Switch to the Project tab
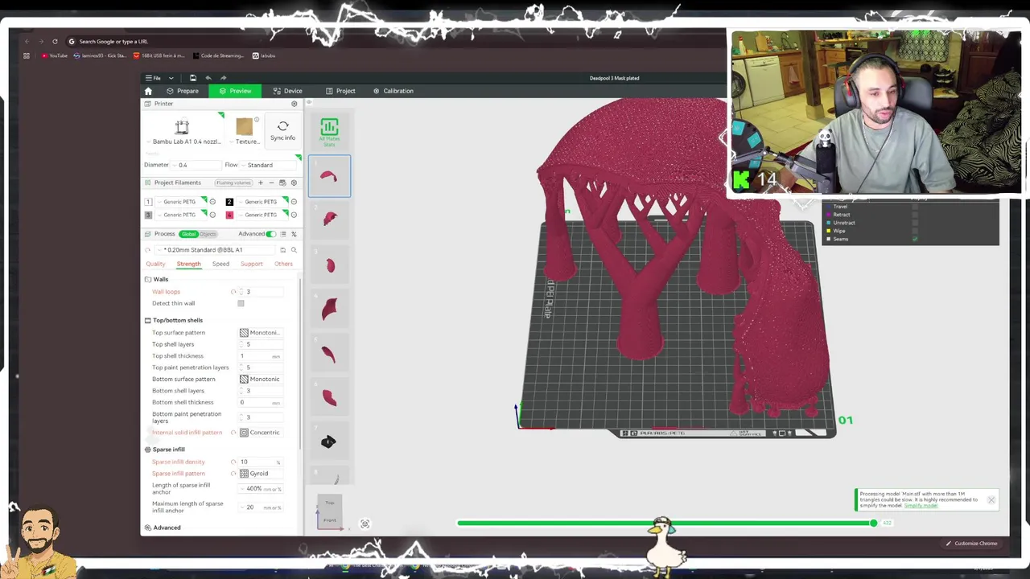1030x579 pixels. (x=341, y=91)
